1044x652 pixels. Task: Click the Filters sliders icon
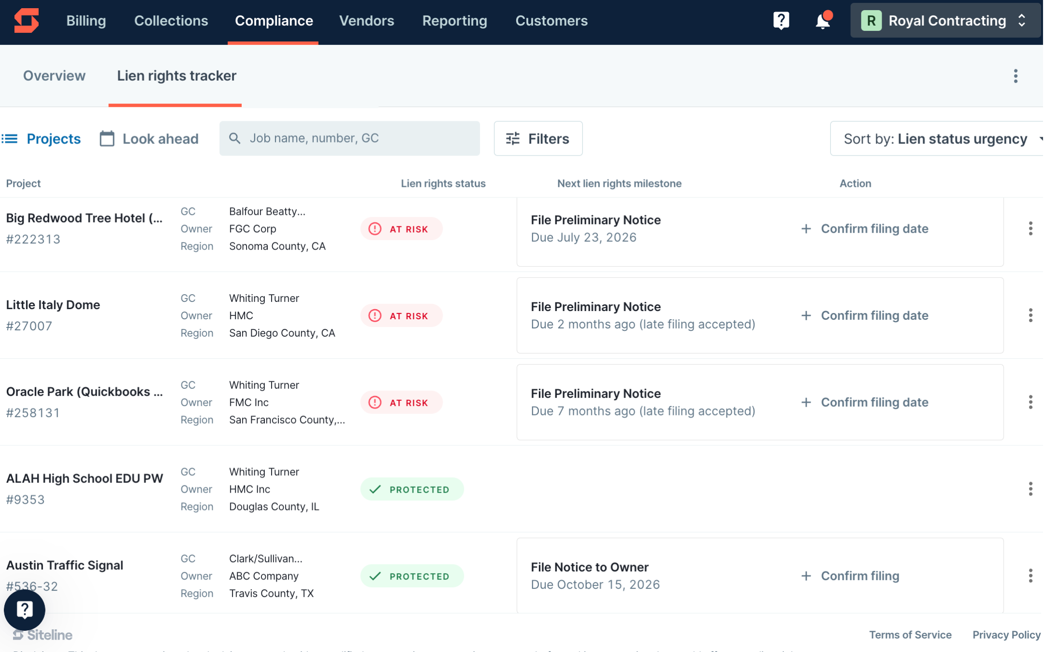pyautogui.click(x=512, y=139)
